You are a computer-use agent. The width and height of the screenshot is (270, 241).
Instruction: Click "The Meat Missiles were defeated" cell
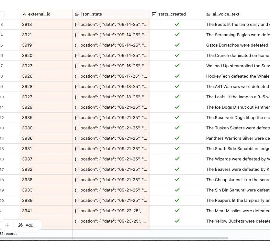[237, 211]
